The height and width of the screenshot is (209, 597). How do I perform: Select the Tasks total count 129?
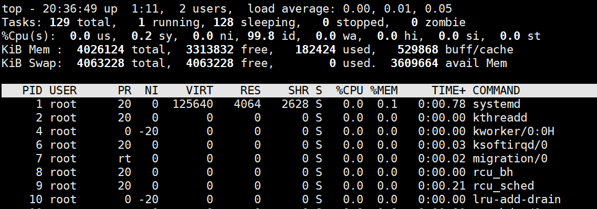(x=60, y=23)
